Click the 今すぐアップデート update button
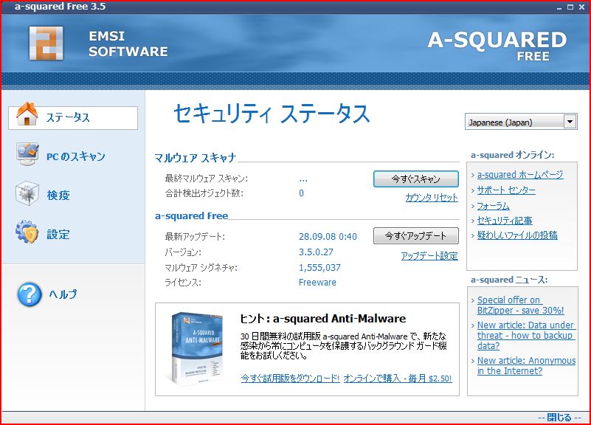 [415, 236]
